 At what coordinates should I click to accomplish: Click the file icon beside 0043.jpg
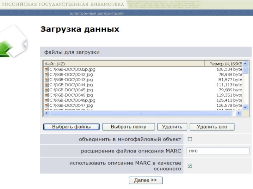click(47, 80)
